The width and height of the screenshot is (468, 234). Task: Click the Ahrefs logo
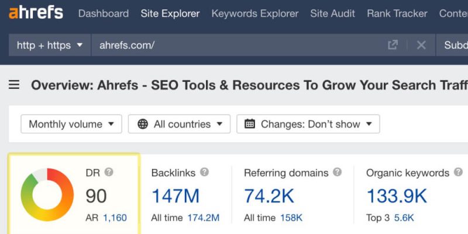36,13
